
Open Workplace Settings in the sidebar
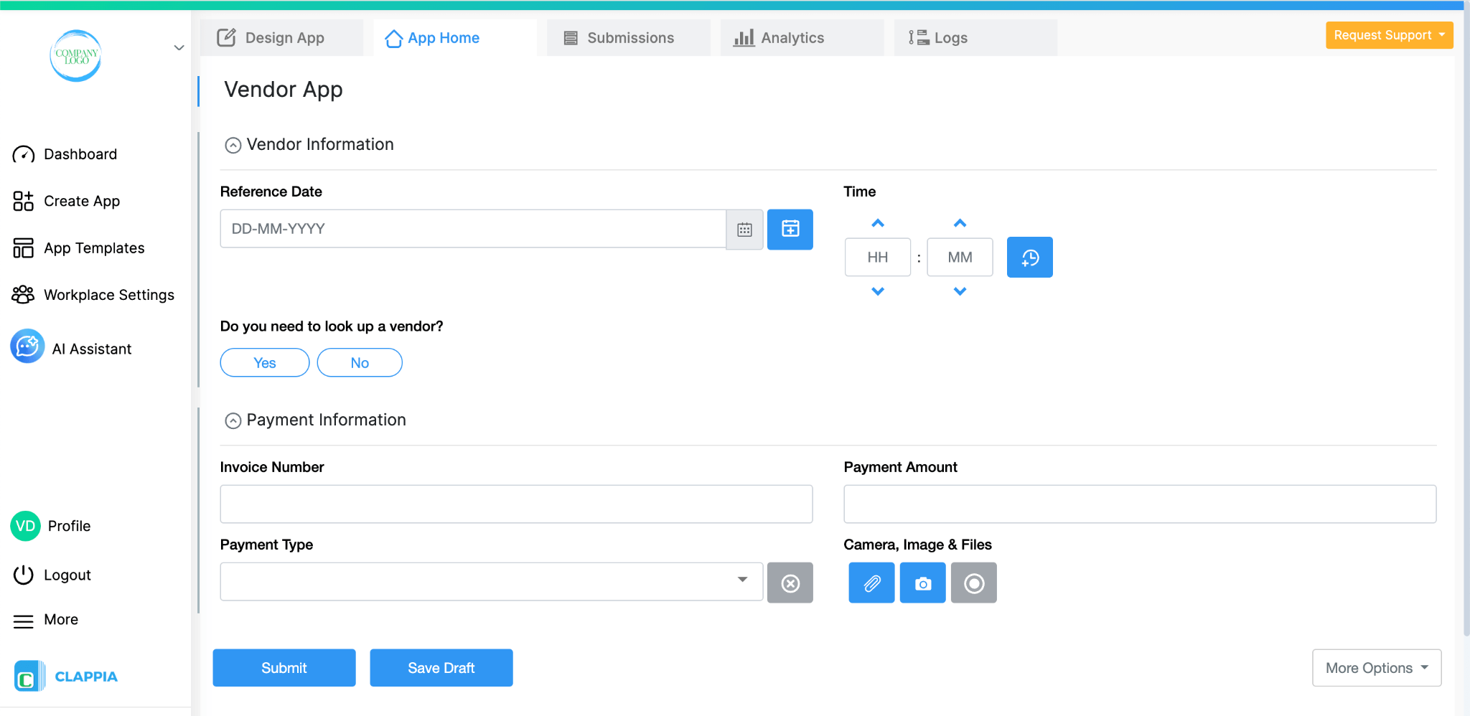[x=108, y=294]
